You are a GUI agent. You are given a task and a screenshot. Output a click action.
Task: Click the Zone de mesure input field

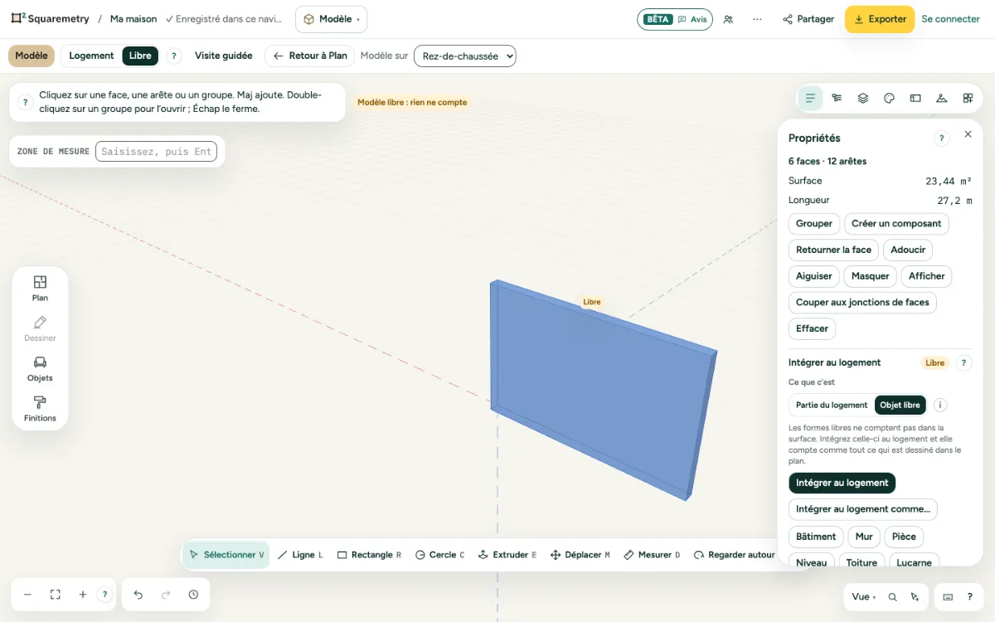(156, 152)
